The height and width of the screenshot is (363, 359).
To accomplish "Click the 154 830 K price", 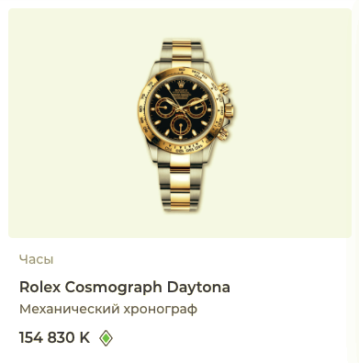I will point(55,338).
